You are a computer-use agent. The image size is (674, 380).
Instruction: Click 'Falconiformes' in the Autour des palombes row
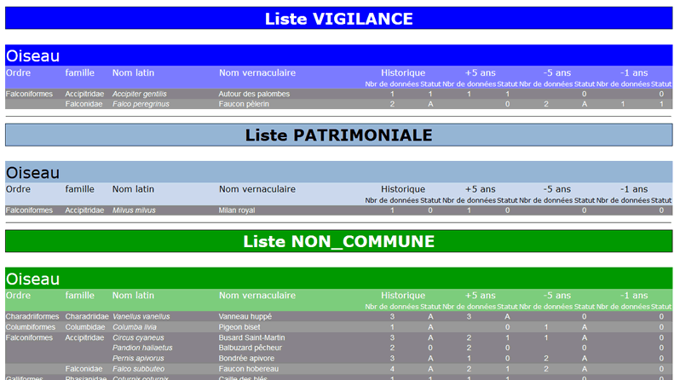click(x=29, y=94)
